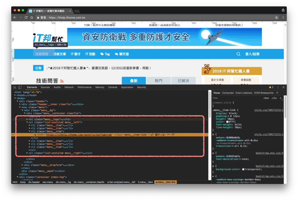The width and height of the screenshot is (298, 200).
Task: Open the Performance panel tab
Action: 84,87
